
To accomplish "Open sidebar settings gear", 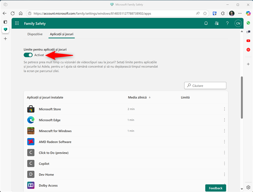I will tap(248, 187).
